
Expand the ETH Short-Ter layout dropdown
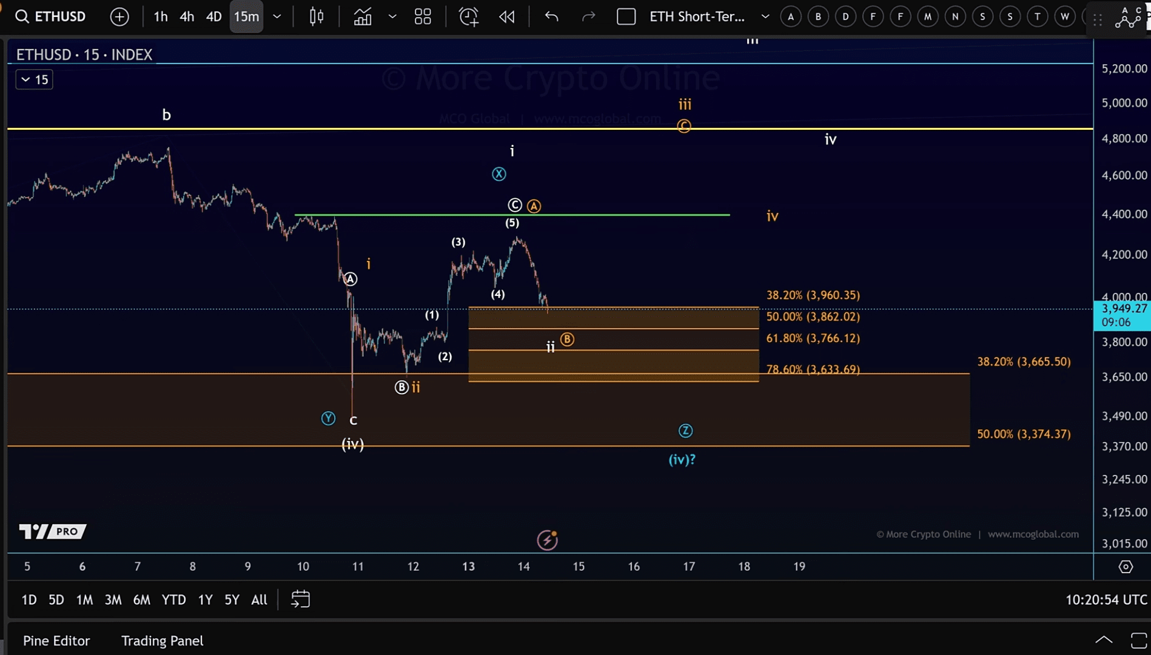click(x=765, y=16)
